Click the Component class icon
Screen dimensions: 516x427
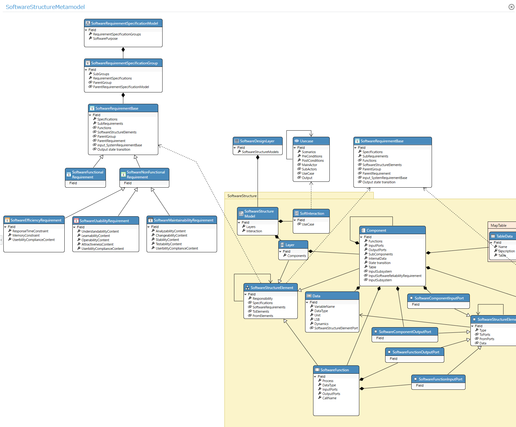coord(363,230)
